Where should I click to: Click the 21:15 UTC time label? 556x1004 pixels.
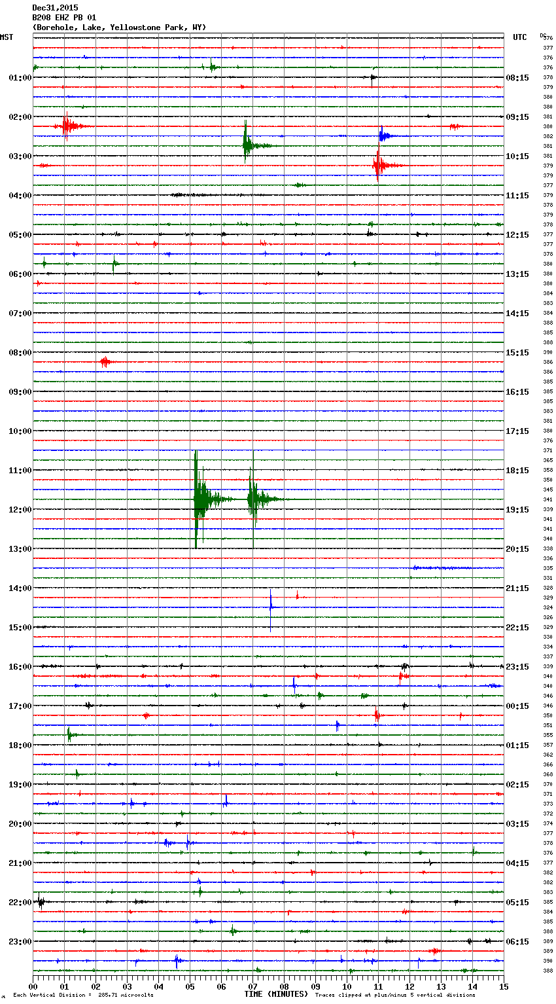517,588
